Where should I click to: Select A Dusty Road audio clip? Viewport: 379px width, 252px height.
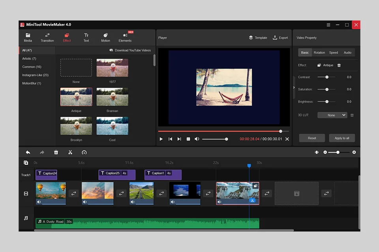click(x=147, y=223)
